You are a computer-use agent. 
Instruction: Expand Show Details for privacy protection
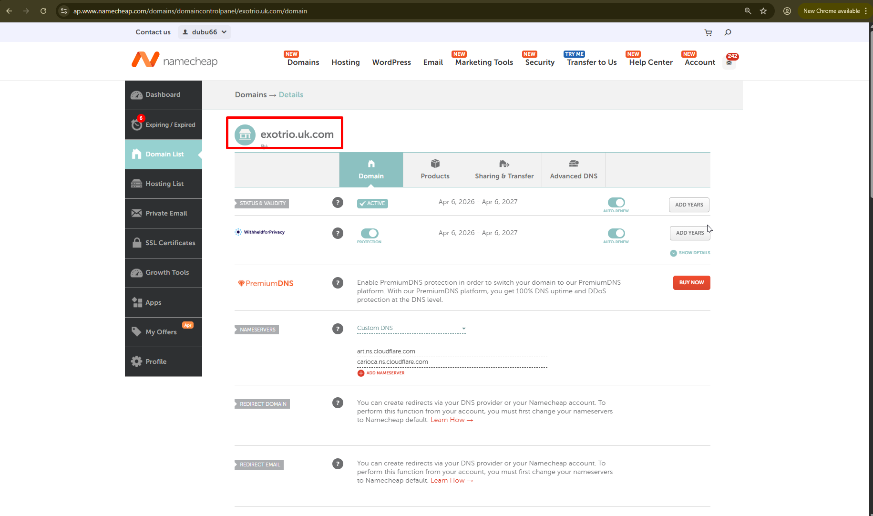[690, 253]
